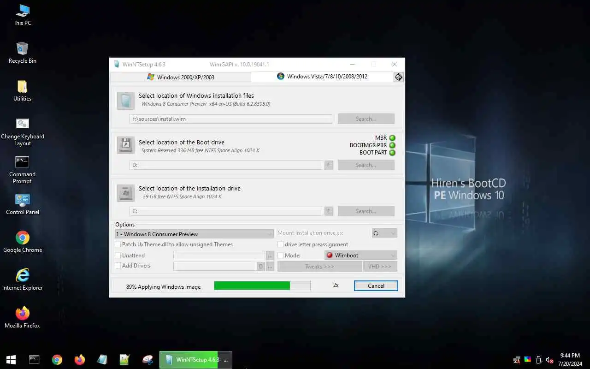Select the Windows Vista/7/8/10/2008/2012 tab
The width and height of the screenshot is (590, 369).
[322, 76]
